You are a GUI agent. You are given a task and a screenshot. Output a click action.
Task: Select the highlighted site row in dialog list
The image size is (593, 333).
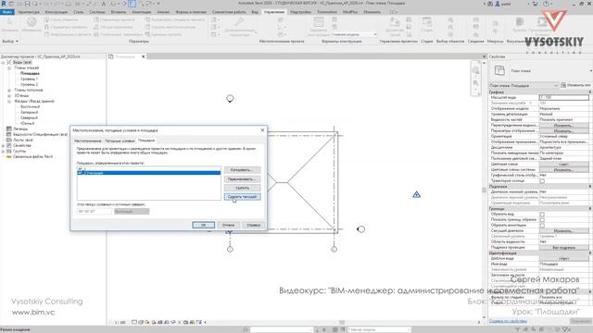click(148, 173)
